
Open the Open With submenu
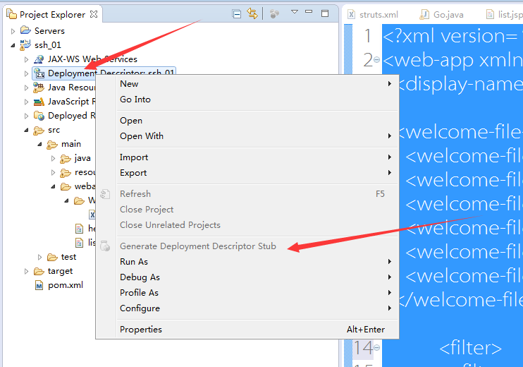pyautogui.click(x=257, y=136)
